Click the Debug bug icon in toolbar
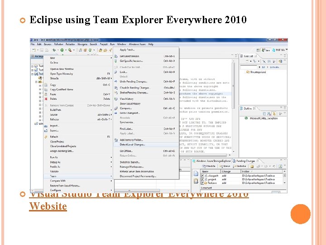The width and height of the screenshot is (326, 245). pos(54,50)
